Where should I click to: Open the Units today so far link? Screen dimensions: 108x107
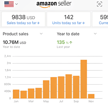(68, 23)
